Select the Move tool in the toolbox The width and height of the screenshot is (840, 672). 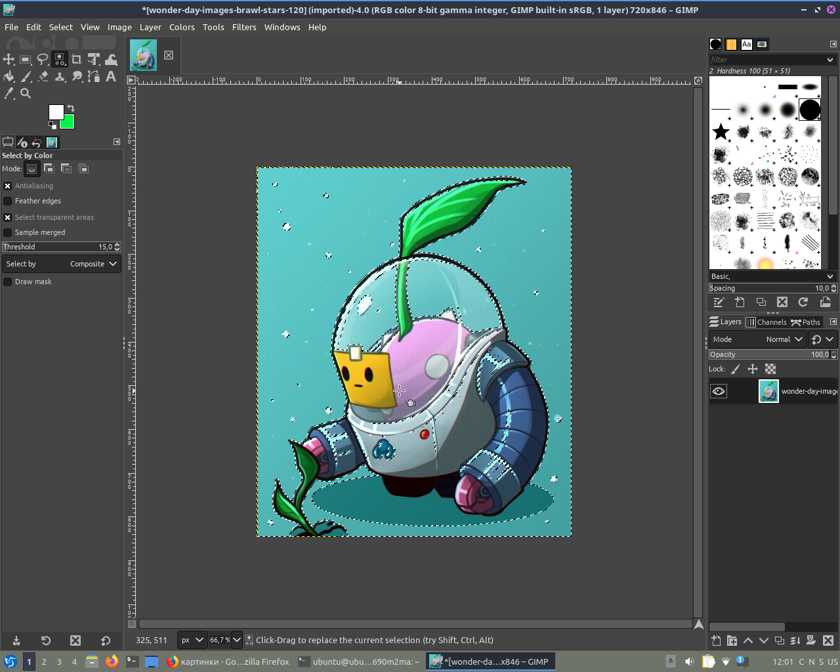tap(9, 59)
